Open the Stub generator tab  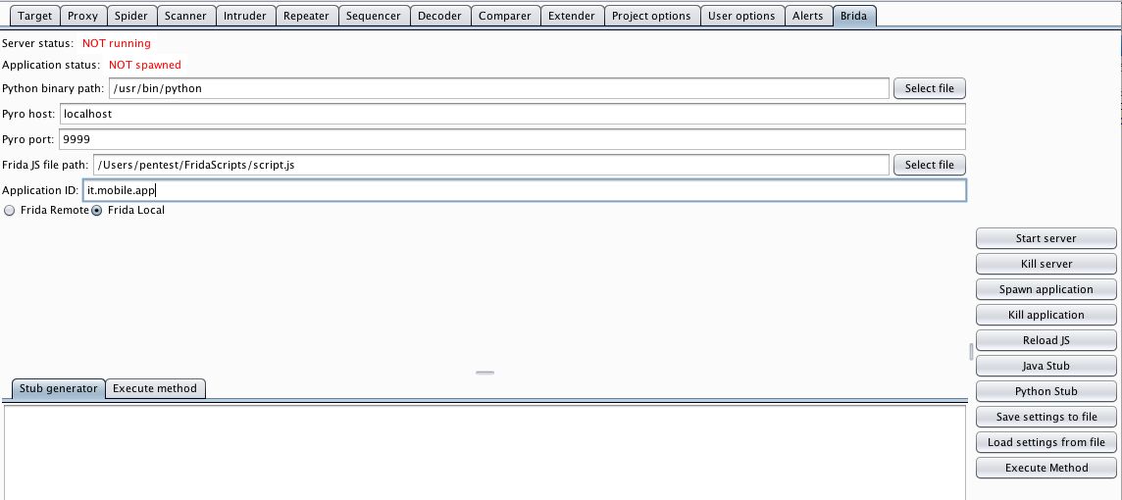(59, 388)
